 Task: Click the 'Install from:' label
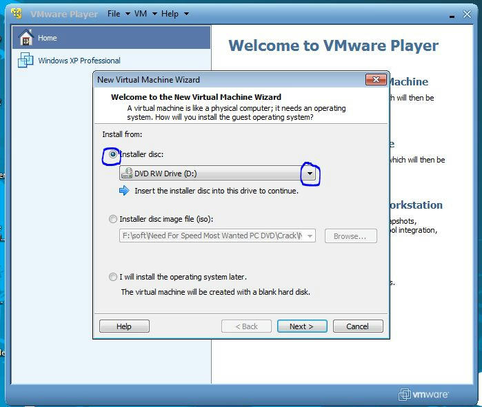122,134
